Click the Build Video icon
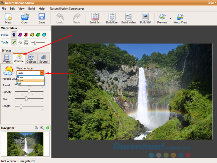Image resolution: width=217 pixels, height=163 pixels. 128,18
